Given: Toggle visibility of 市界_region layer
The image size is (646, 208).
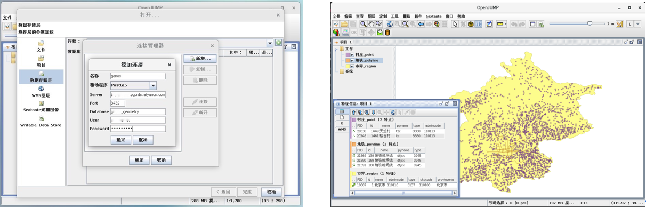Looking at the screenshot, I should click(352, 66).
